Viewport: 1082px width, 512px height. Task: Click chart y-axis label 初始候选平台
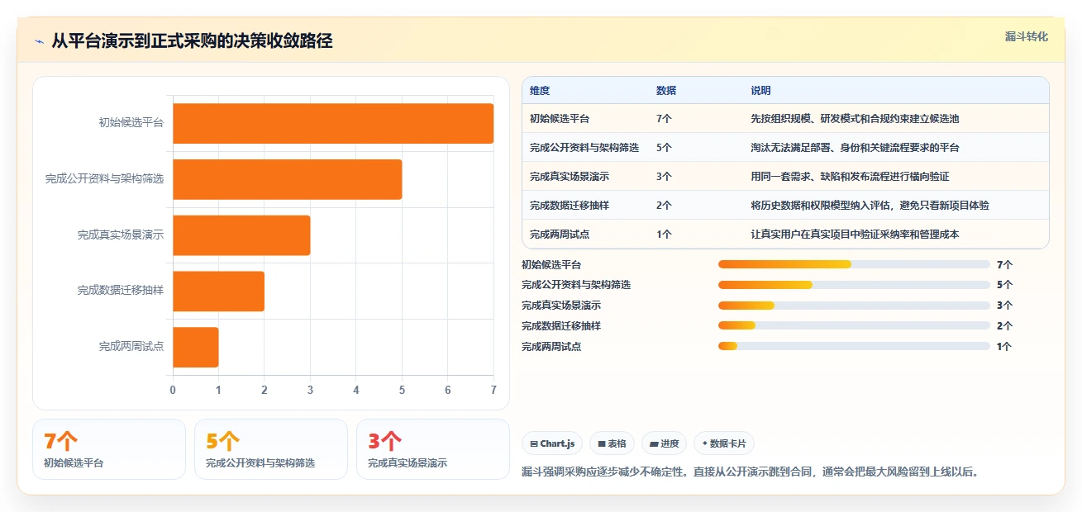click(131, 123)
